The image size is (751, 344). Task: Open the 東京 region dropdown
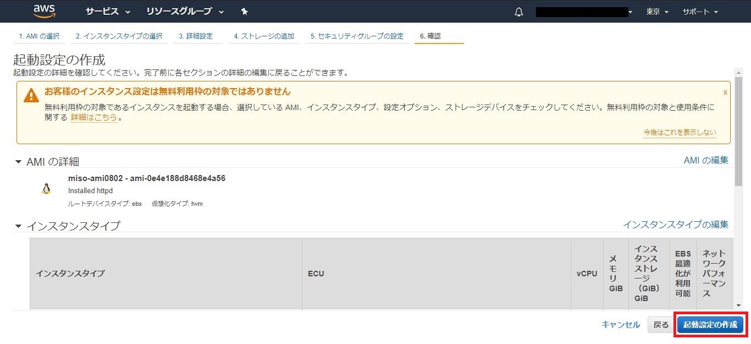[657, 12]
